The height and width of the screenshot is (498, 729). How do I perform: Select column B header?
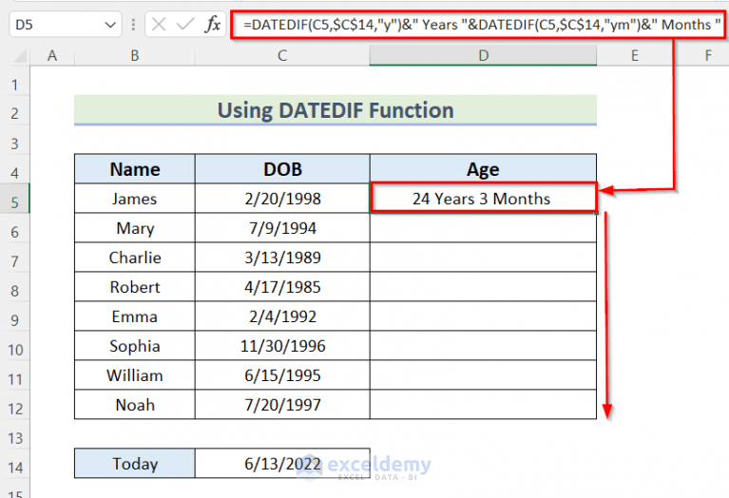tap(135, 56)
